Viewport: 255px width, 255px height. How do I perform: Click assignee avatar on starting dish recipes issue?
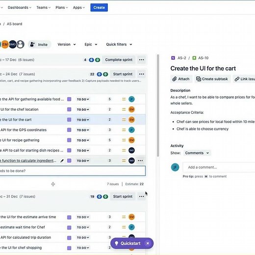(x=131, y=151)
